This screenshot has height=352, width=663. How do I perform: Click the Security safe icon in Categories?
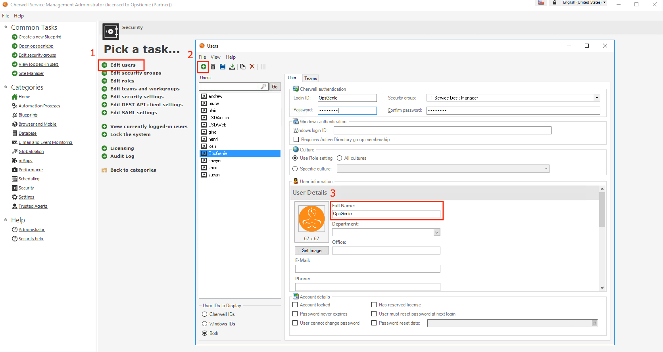[x=15, y=188]
